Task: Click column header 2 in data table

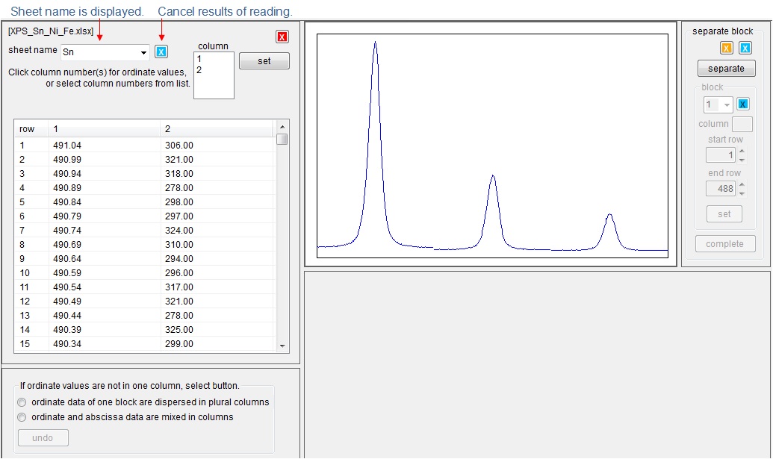Action: point(168,129)
